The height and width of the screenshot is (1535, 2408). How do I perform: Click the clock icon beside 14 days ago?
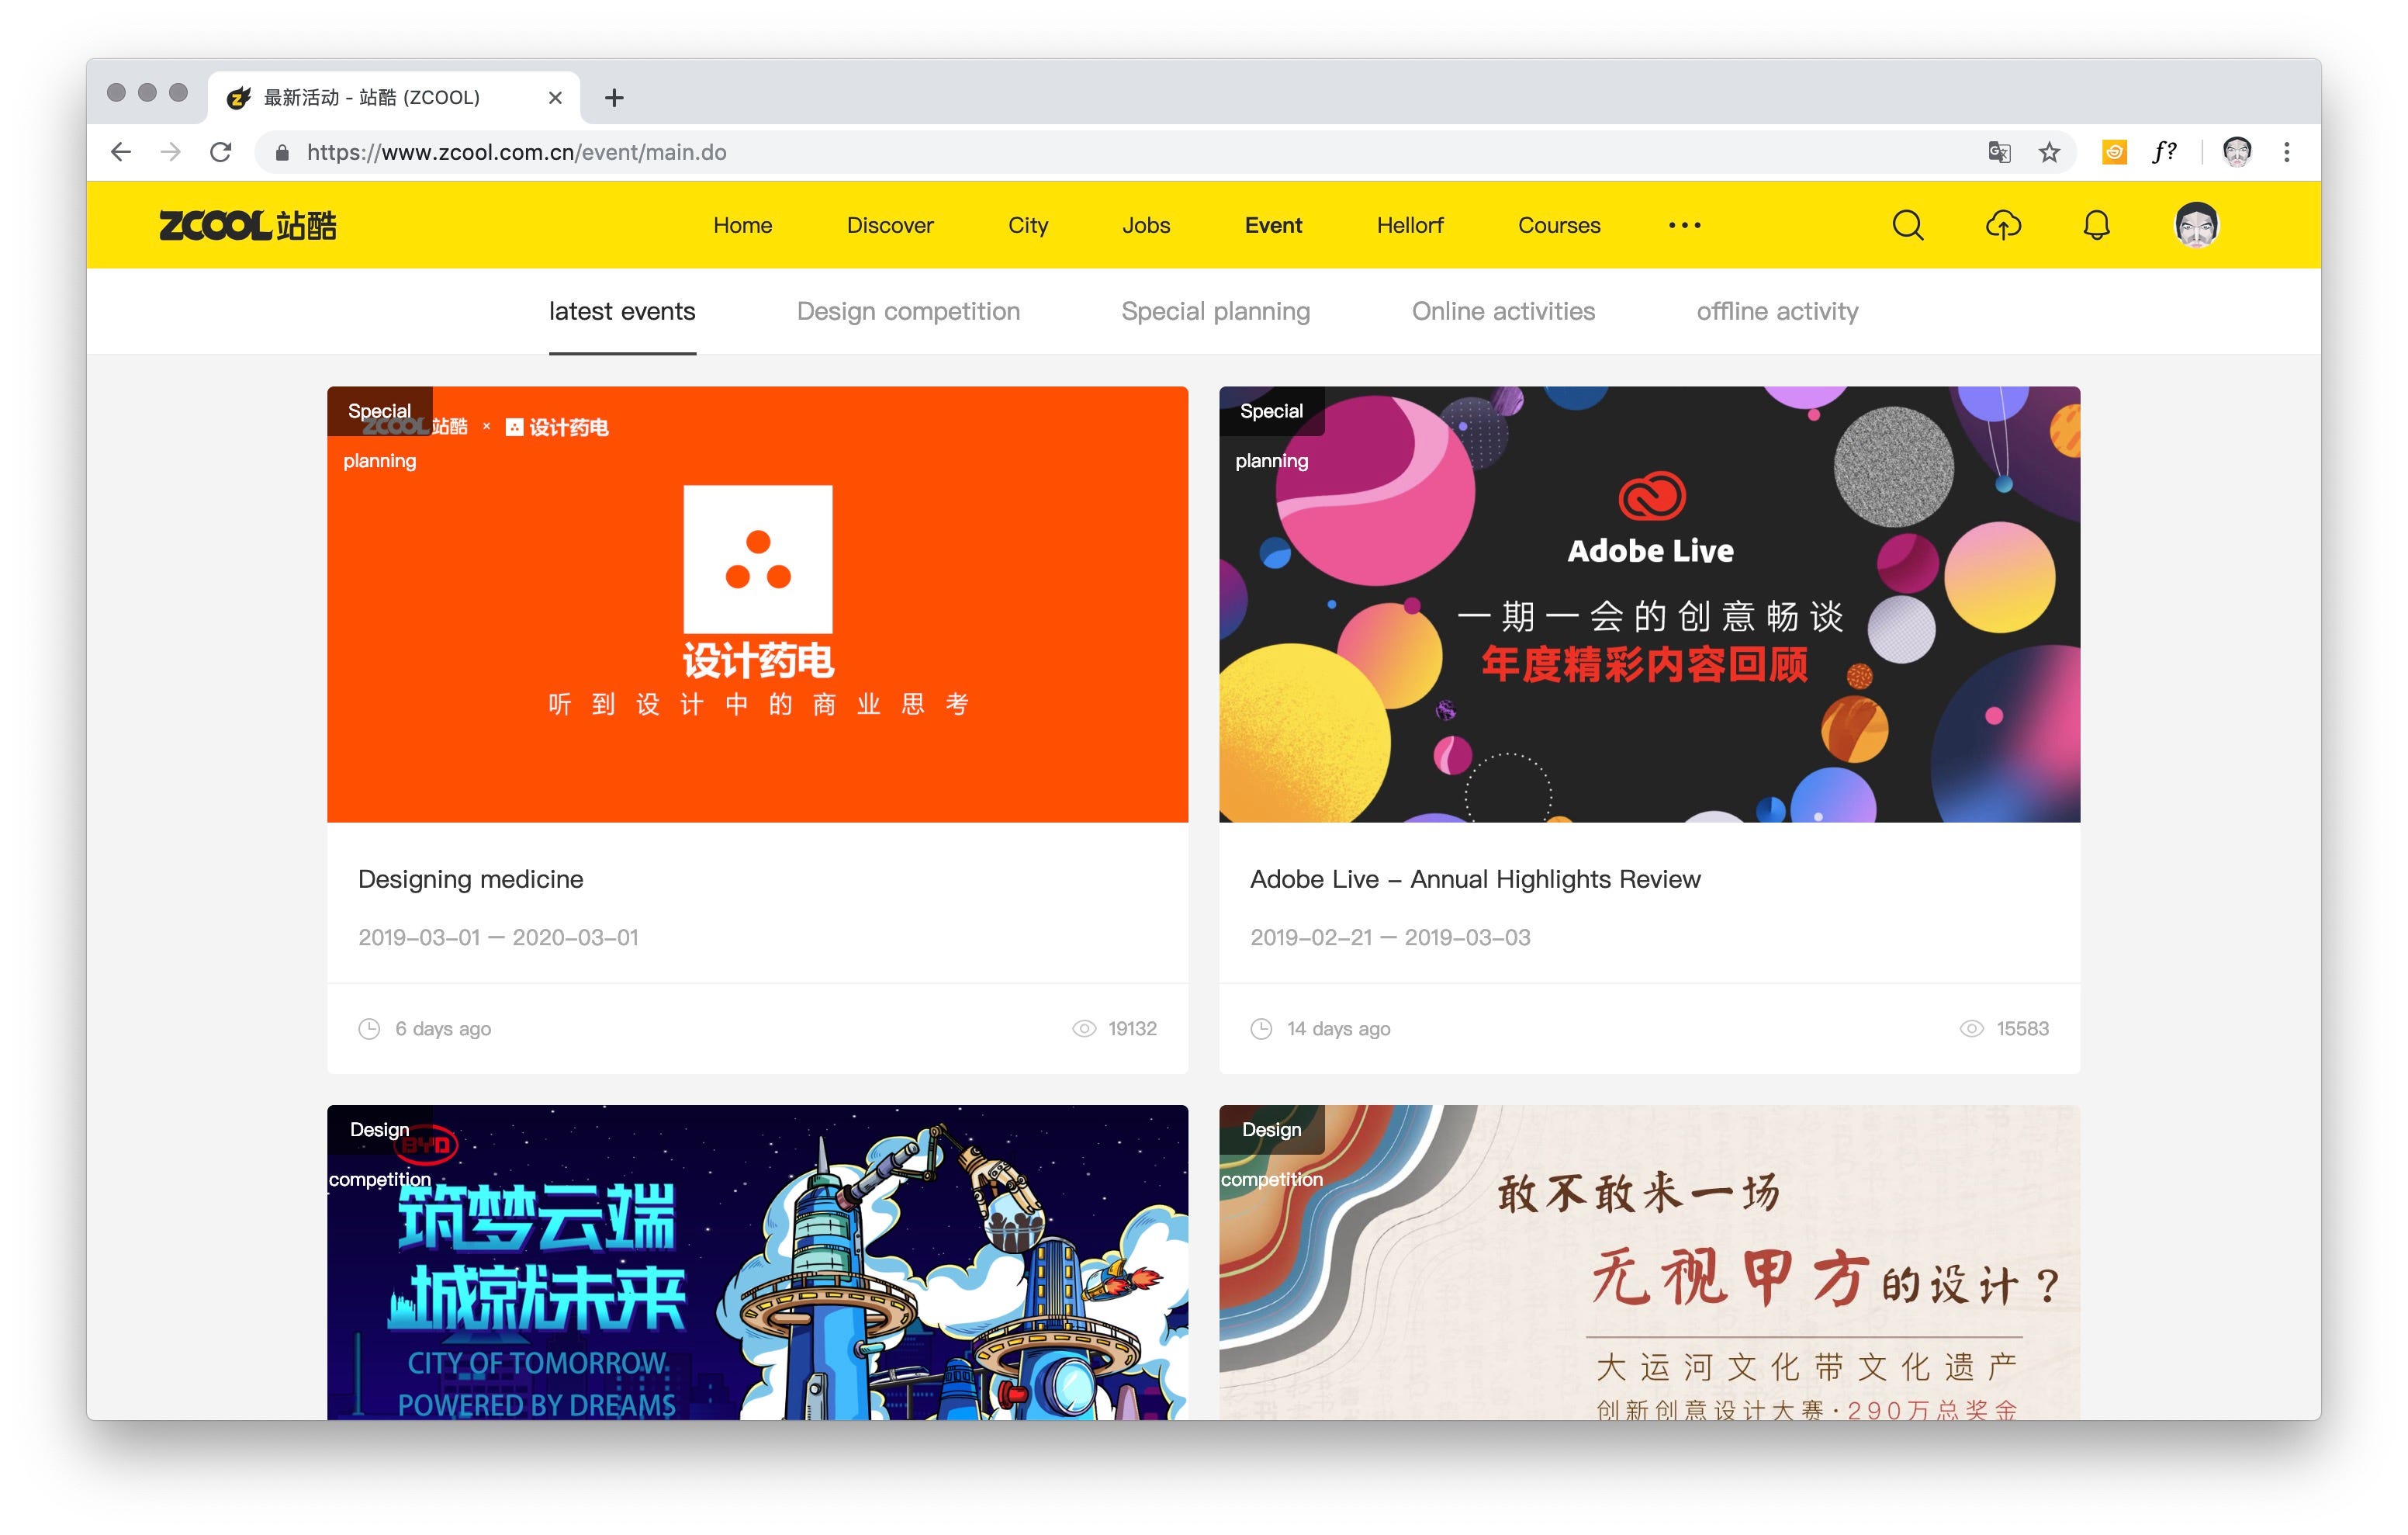[x=1261, y=1027]
